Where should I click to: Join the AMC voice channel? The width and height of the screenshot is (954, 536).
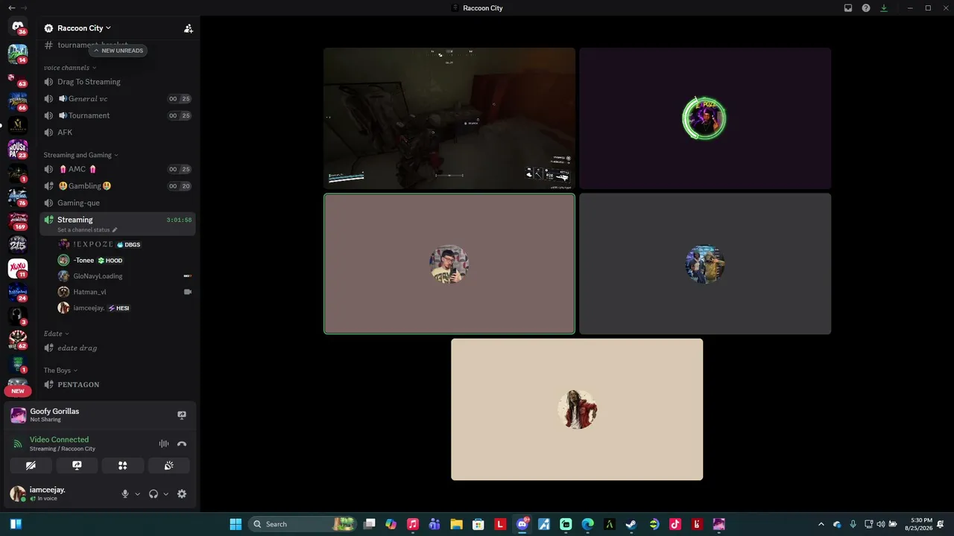118,169
